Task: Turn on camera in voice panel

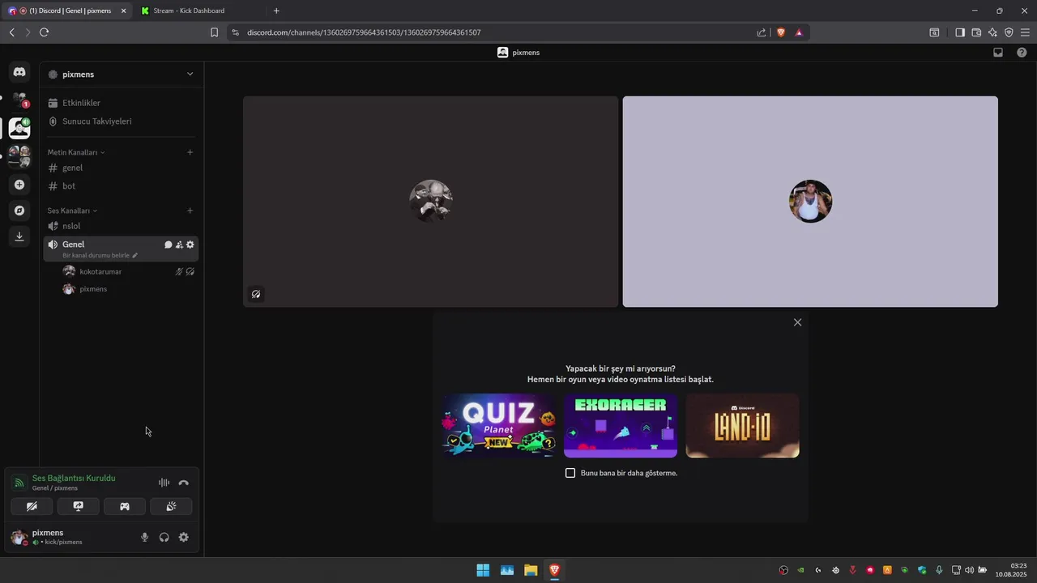Action: point(32,506)
